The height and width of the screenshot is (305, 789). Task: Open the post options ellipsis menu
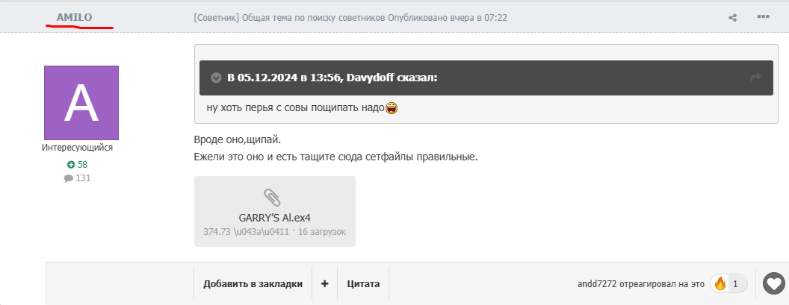click(x=763, y=17)
